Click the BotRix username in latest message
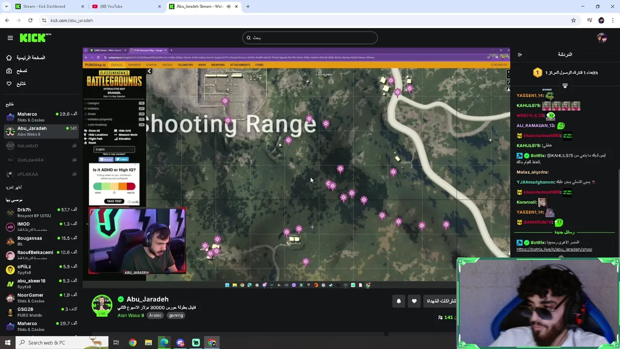This screenshot has width=620, height=349. pyautogui.click(x=538, y=242)
